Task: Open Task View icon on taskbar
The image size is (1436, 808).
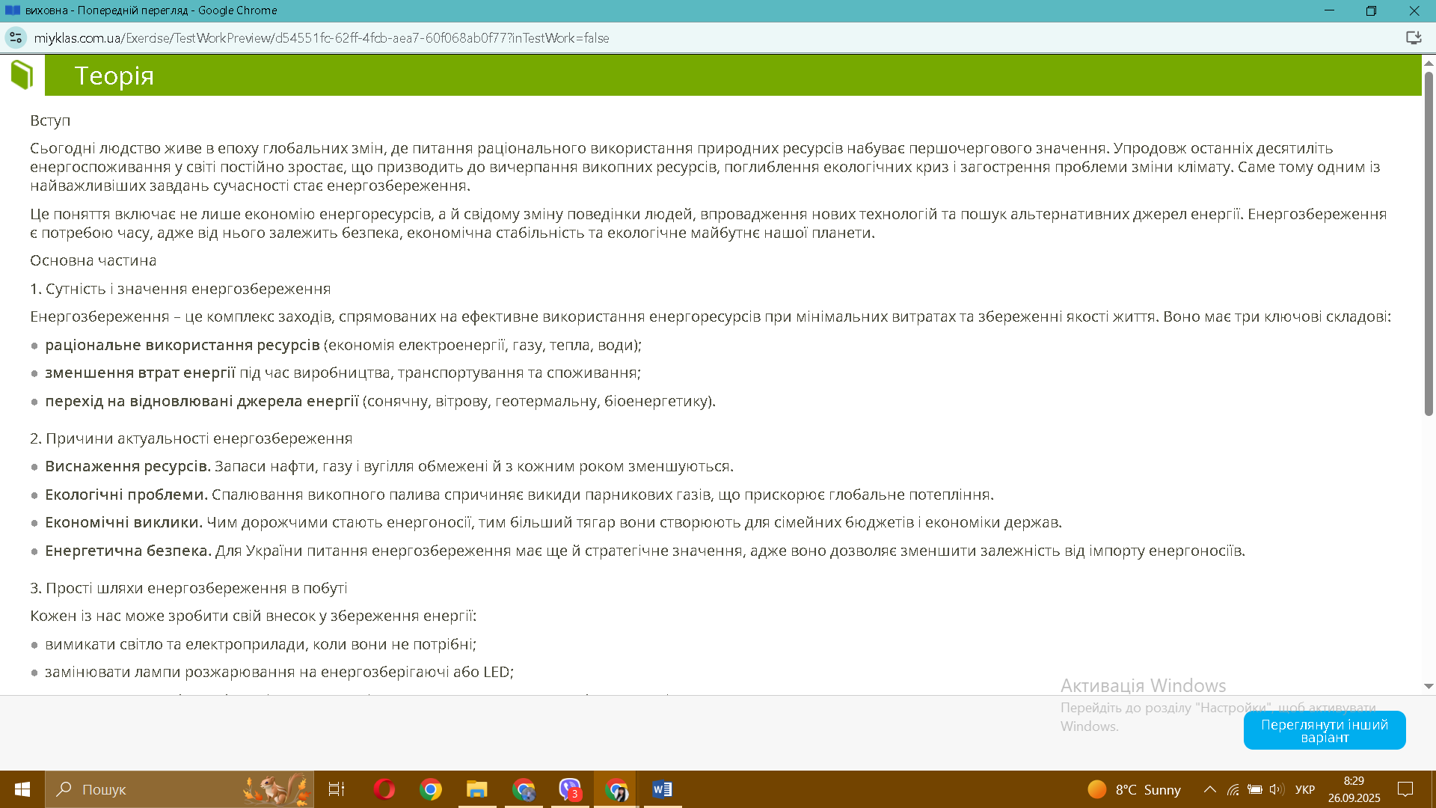Action: point(337,789)
